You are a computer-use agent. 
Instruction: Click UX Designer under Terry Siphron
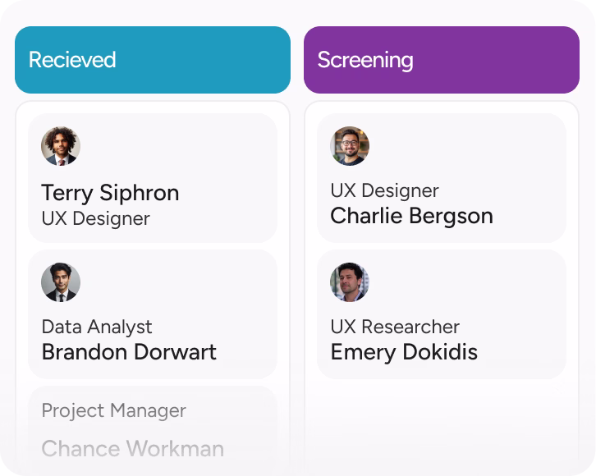pos(96,219)
